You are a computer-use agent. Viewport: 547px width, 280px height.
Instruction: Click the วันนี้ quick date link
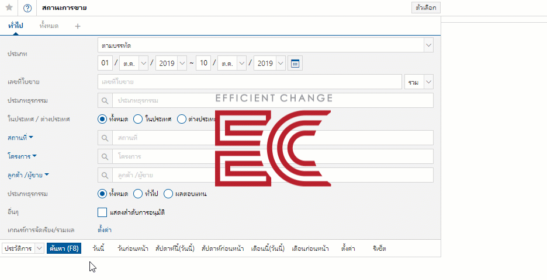[x=98, y=249]
